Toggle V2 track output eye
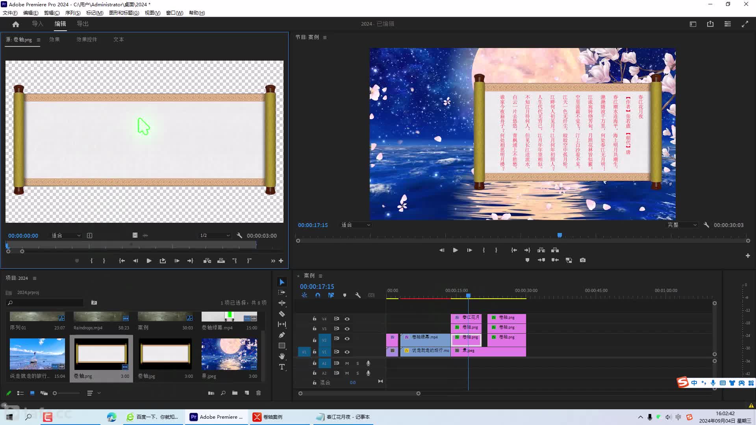 pos(347,338)
